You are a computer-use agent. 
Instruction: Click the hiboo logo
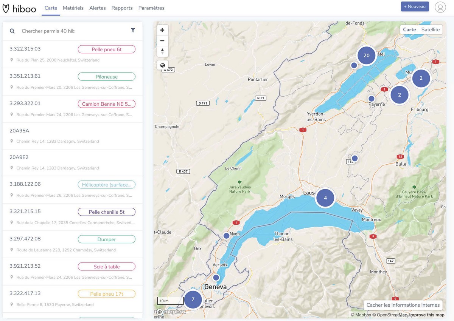click(x=19, y=8)
